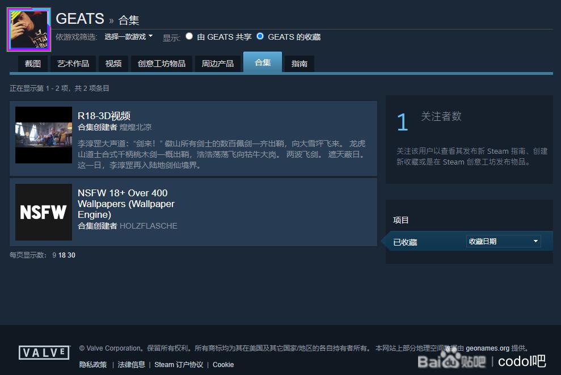Open the Cookie footer link
The height and width of the screenshot is (375, 561).
coord(223,365)
